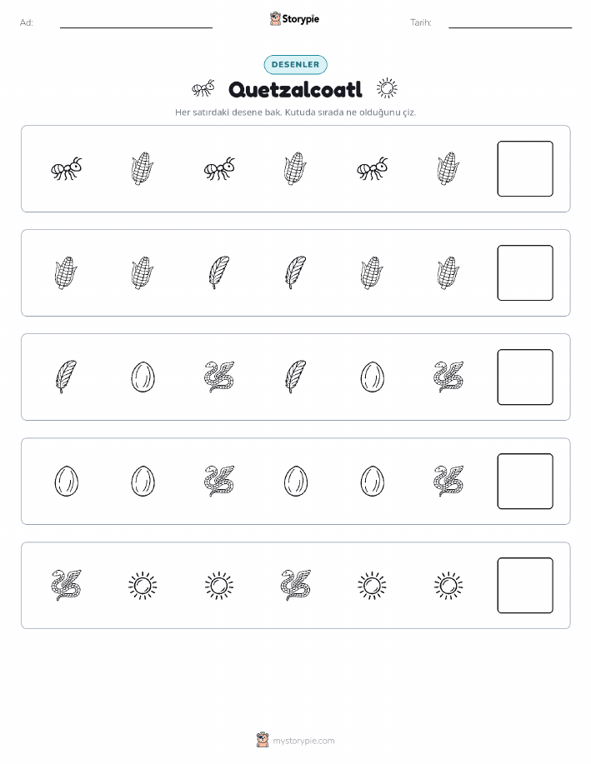Image resolution: width=591 pixels, height=764 pixels.
Task: Click the first serpent in row four
Action: (219, 481)
